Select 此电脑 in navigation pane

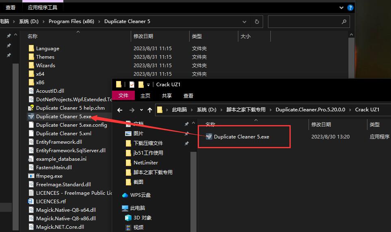pyautogui.click(x=137, y=208)
